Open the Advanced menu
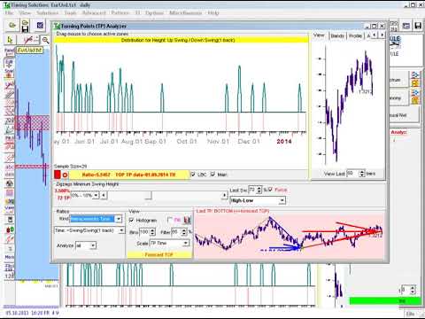The image size is (425, 319). 94,13
